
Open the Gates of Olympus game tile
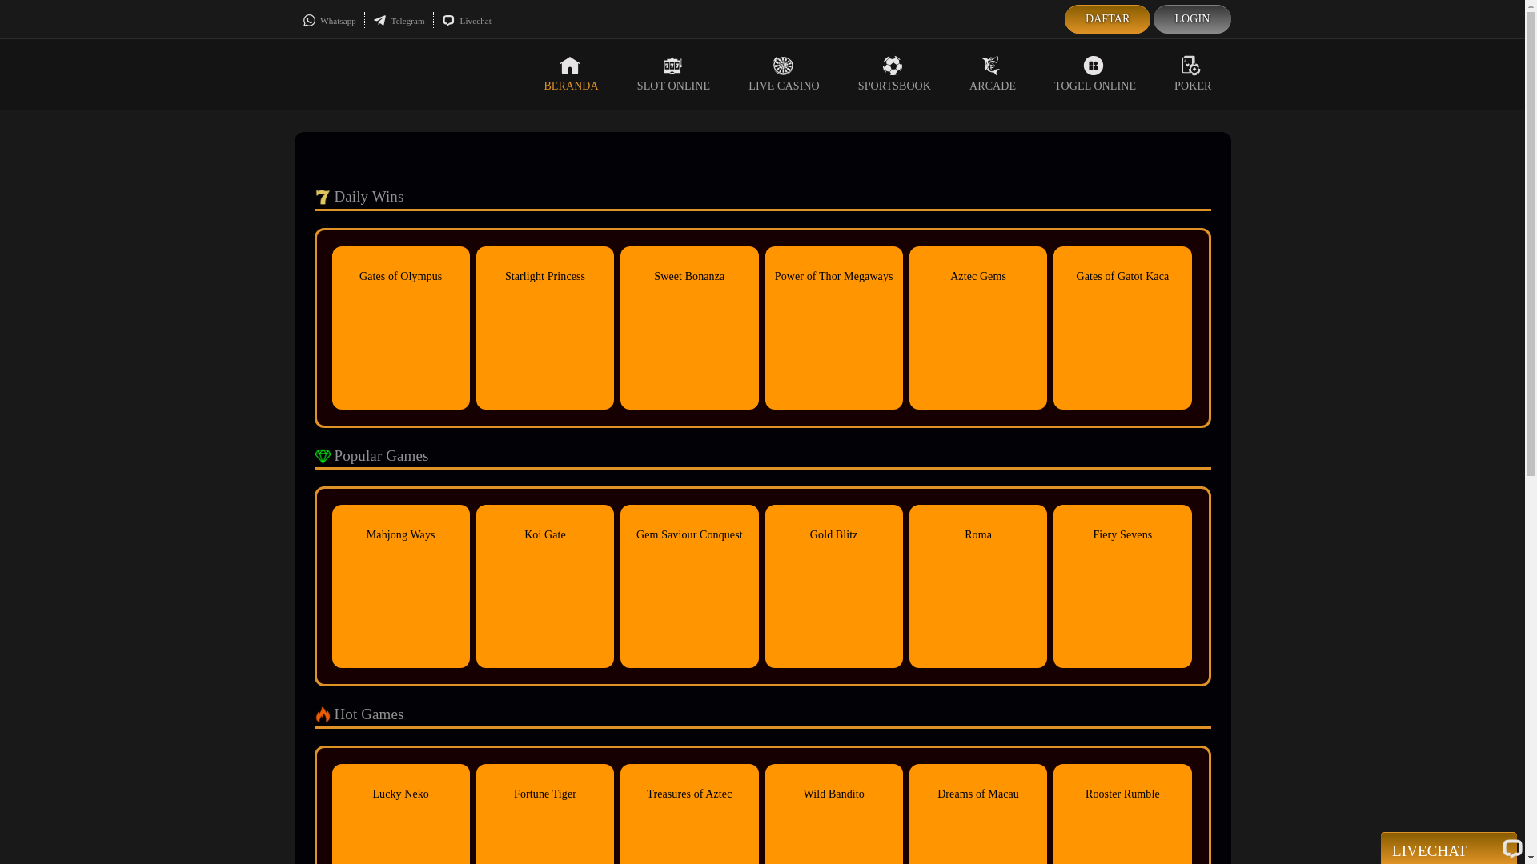coord(401,328)
